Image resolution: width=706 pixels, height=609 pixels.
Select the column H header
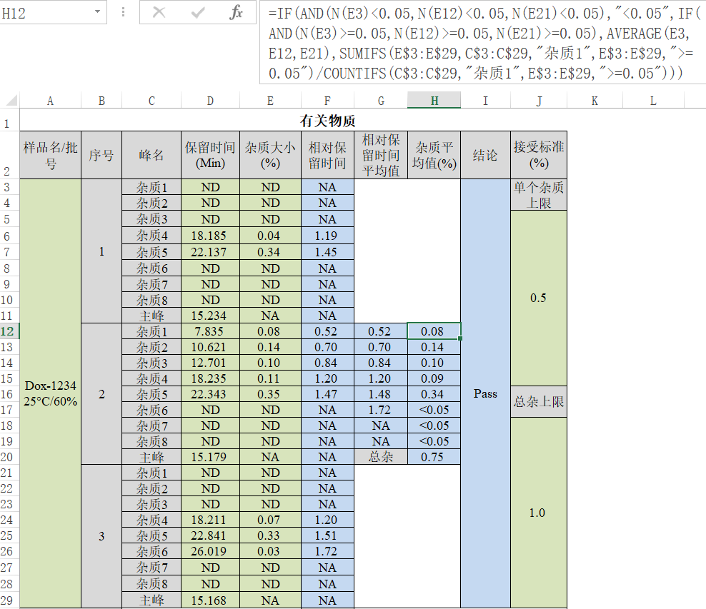click(434, 101)
